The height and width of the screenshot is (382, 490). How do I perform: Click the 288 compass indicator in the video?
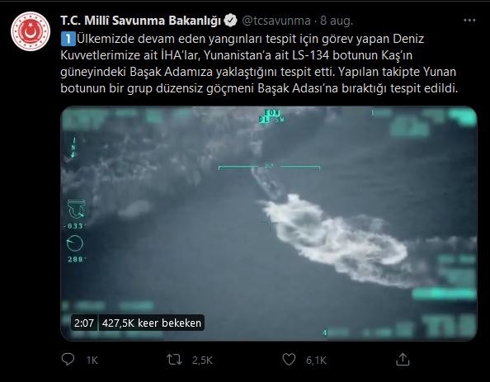[x=75, y=259]
